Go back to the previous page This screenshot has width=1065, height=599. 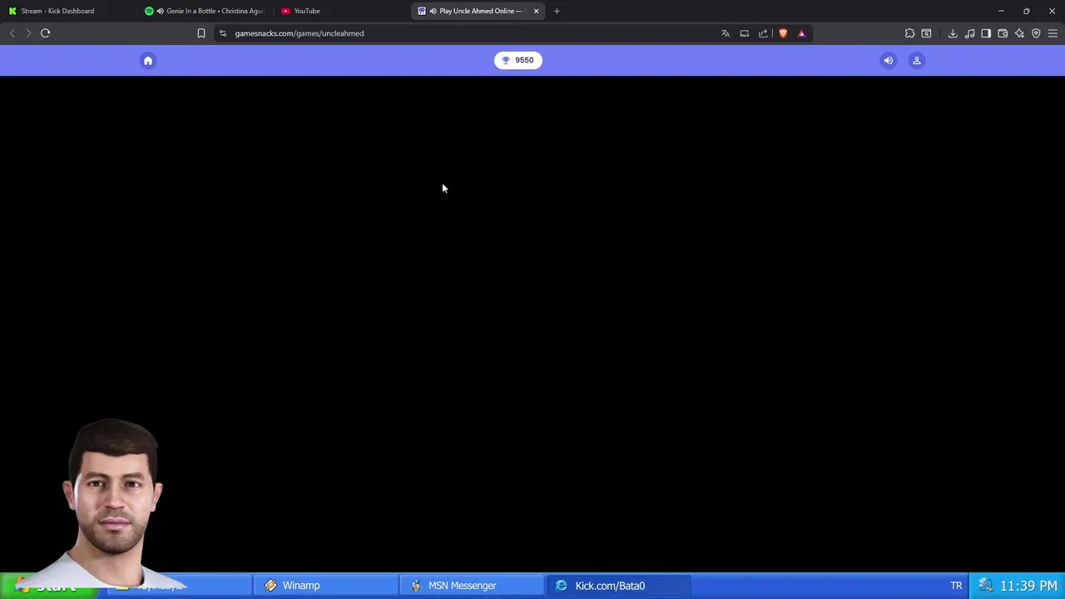[12, 33]
